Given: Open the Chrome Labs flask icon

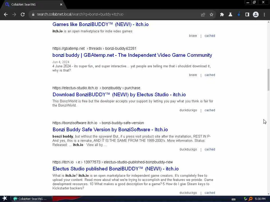Looking at the screenshot, I should [230, 15].
